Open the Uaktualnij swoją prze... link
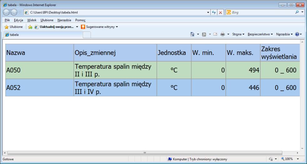 click(x=54, y=27)
